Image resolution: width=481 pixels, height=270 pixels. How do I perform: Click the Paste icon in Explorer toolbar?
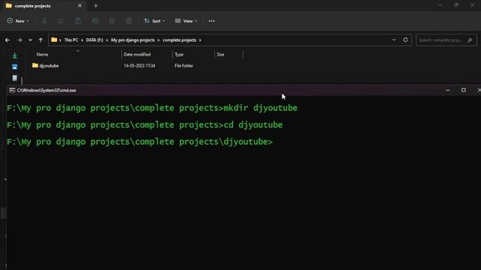click(x=78, y=21)
